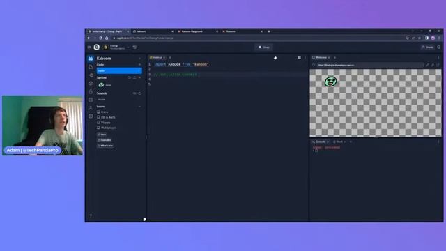Open the repl name dropdown arrow
The image size is (446, 251).
click(128, 47)
